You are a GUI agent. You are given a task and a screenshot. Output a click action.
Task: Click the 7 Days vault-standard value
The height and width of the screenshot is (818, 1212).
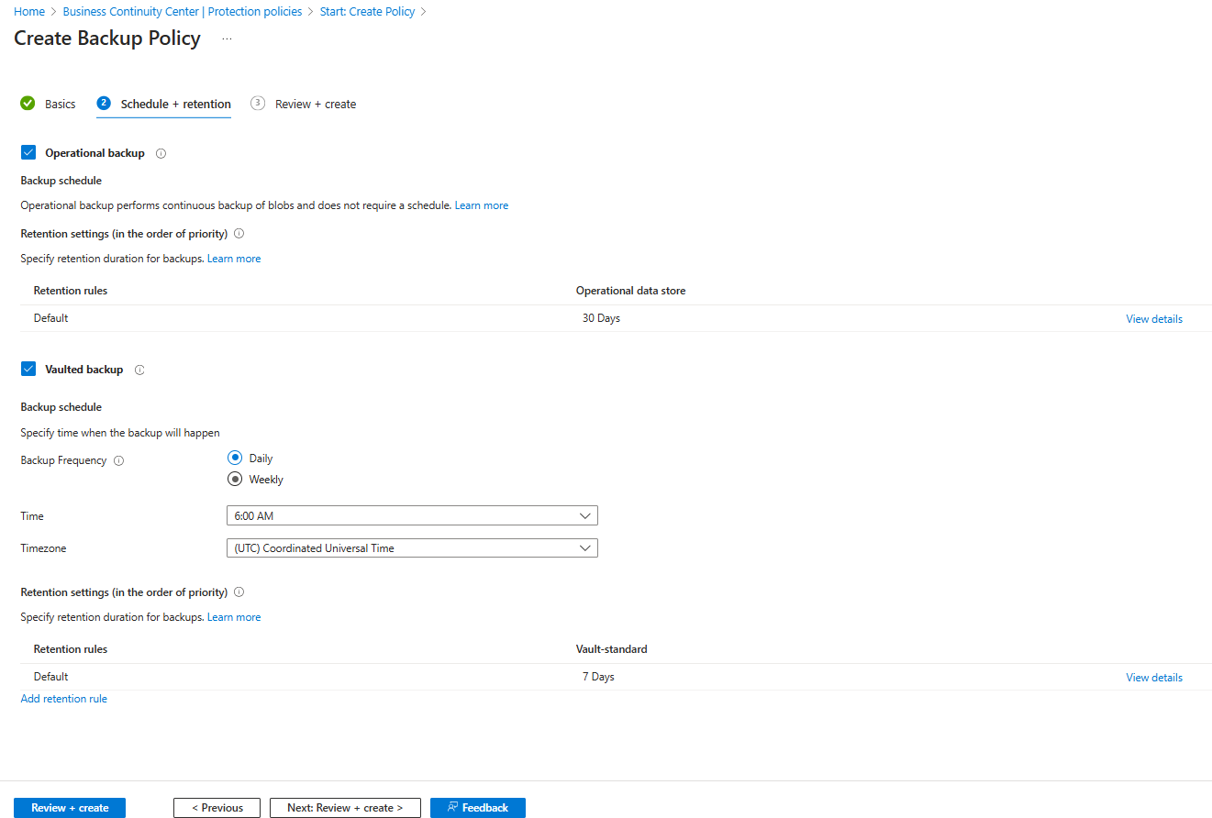(598, 677)
